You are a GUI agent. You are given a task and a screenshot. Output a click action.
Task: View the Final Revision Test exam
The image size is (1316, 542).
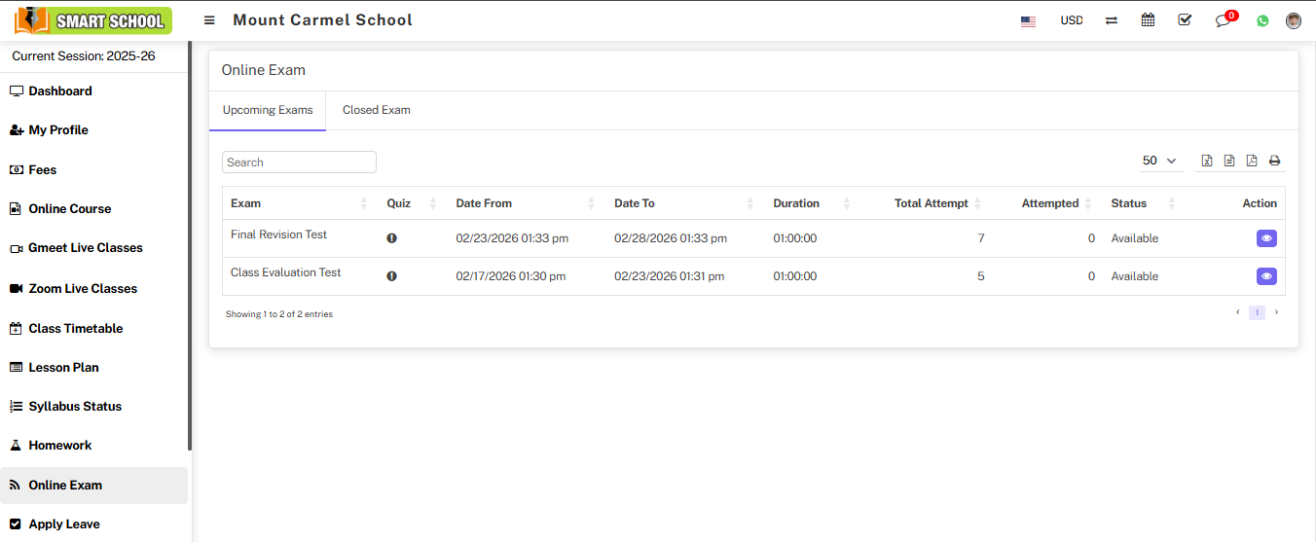1266,238
